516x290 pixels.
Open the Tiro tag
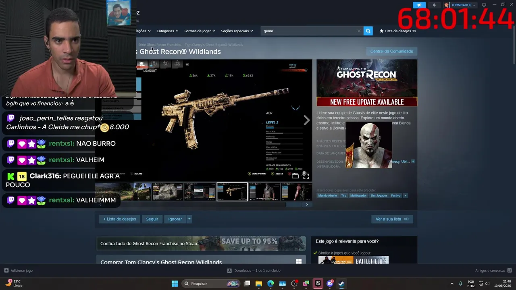pyautogui.click(x=343, y=196)
